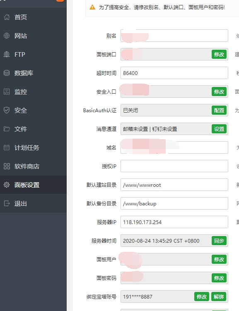The image size is (239, 311).
Task: Click the 服务器时间 label
Action: pyautogui.click(x=104, y=241)
